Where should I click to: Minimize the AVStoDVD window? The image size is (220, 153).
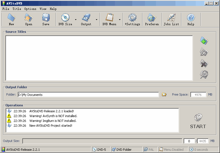(x=206, y=3)
